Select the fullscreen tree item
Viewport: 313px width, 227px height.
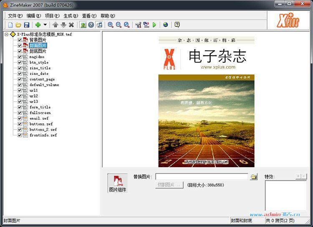[x=40, y=113]
